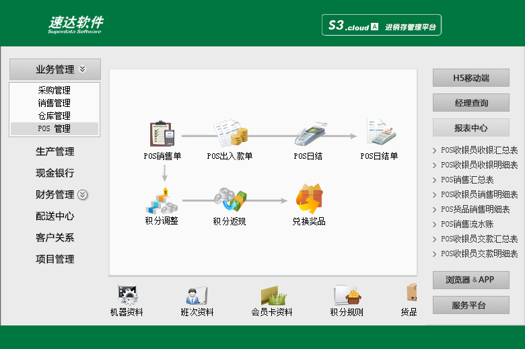Click the POS出入款单 label text
Viewport: 525px width, 349px height.
pyautogui.click(x=230, y=156)
